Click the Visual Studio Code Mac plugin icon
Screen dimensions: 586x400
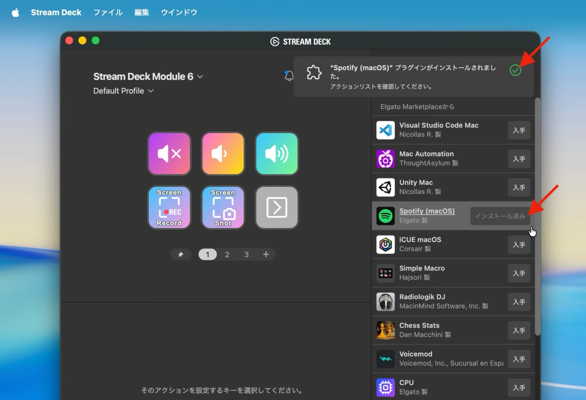385,130
